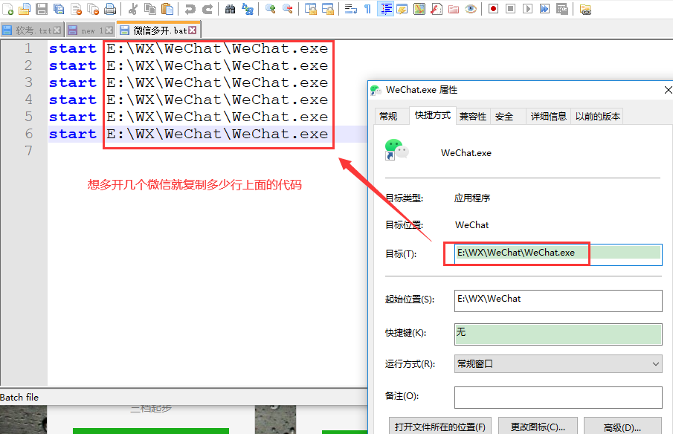Toggle monitoring with the eye icon
The height and width of the screenshot is (434, 673).
tap(471, 9)
